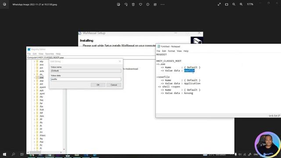Click the Photos app icon beside file name
Image resolution: width=281 pixels, height=158 pixels.
(x=4, y=4)
